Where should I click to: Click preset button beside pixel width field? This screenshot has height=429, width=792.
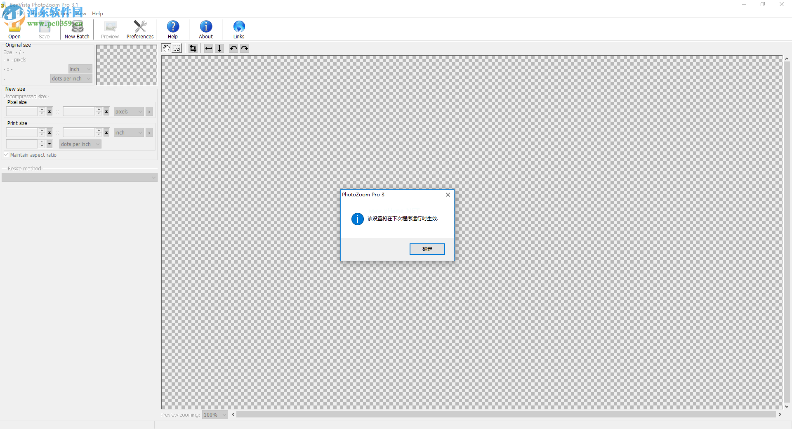click(49, 111)
